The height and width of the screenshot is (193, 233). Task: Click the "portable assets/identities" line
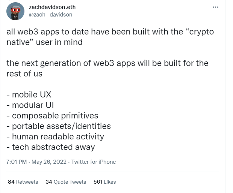59,126
